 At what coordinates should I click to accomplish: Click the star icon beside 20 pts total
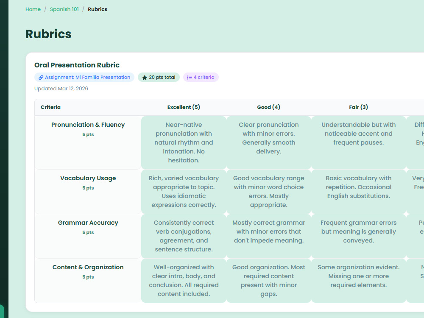(145, 77)
